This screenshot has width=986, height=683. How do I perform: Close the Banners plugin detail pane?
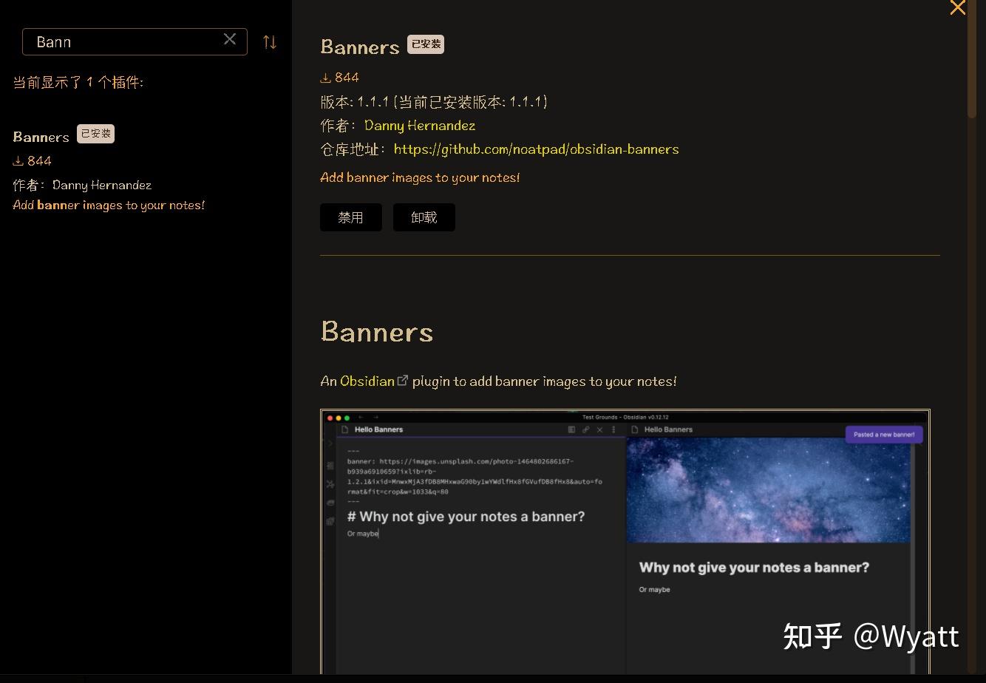(x=957, y=9)
